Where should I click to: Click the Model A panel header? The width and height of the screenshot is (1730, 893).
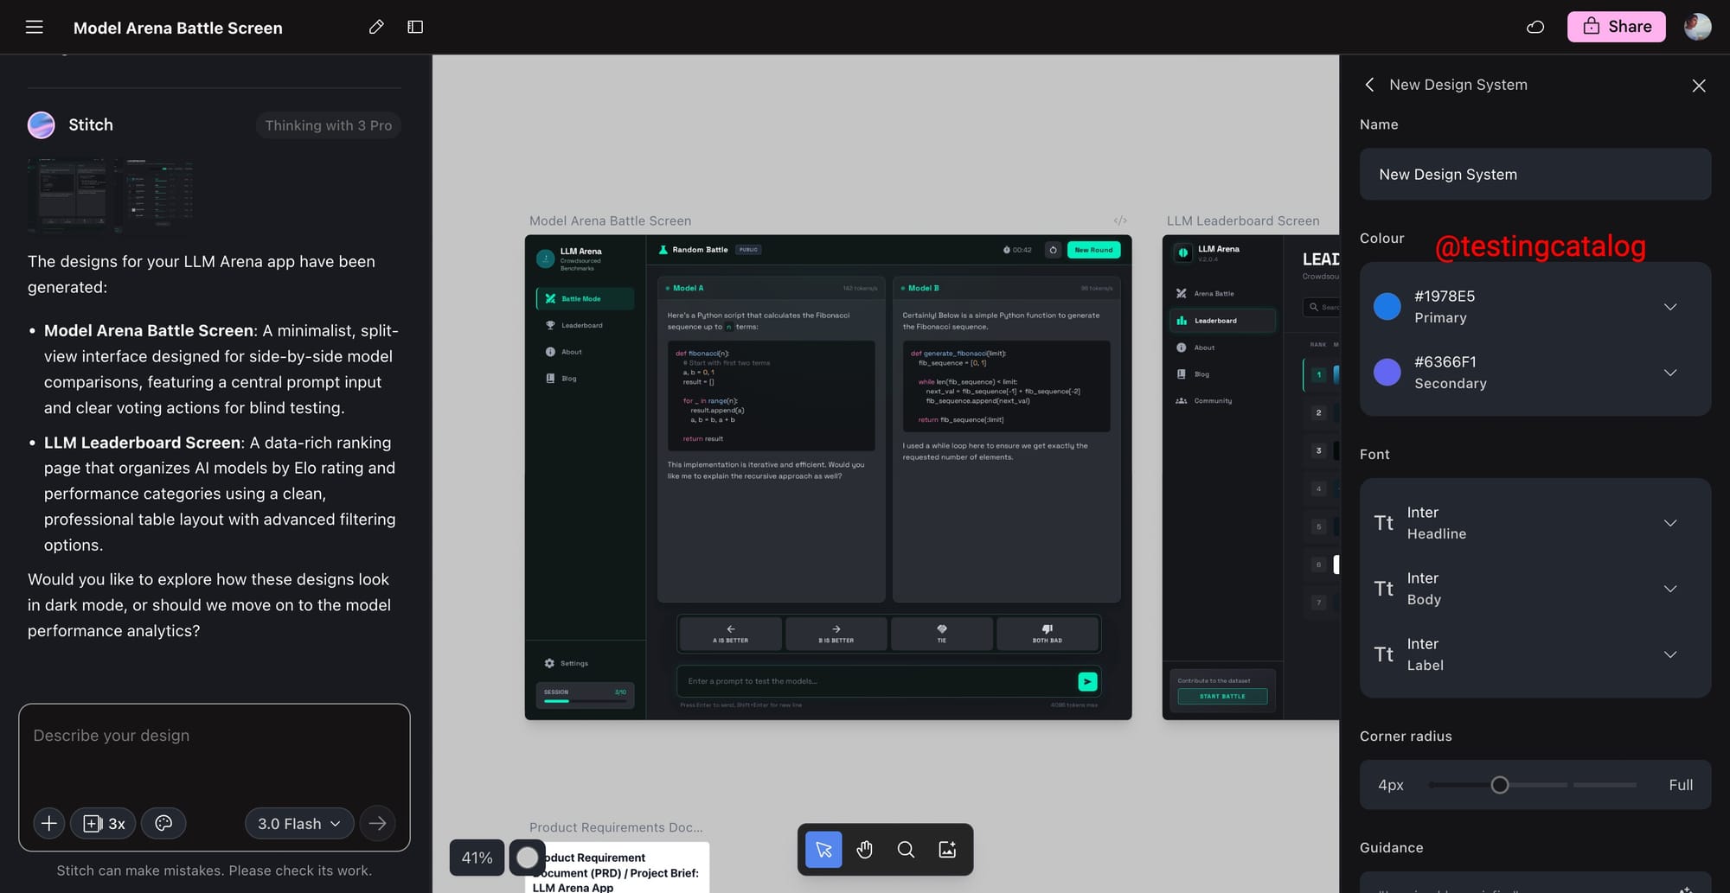point(771,288)
